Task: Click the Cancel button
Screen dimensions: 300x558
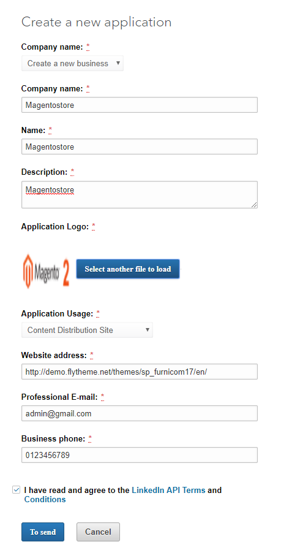Action: click(x=98, y=532)
